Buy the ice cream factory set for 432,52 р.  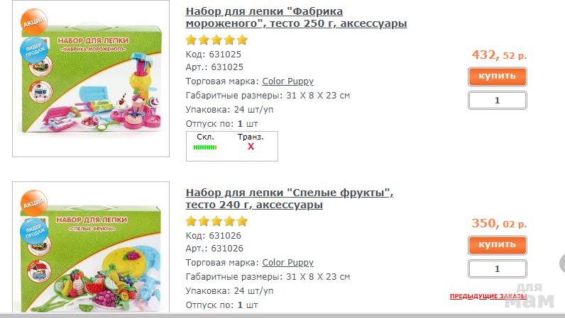[x=498, y=76]
